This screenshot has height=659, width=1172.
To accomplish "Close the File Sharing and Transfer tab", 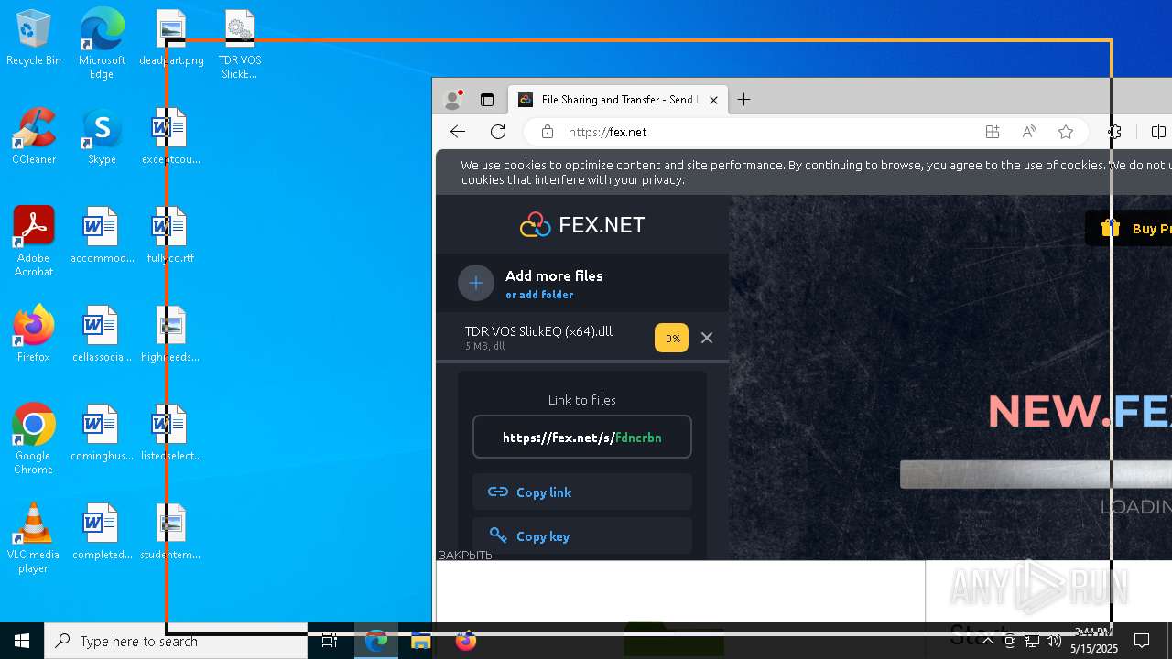I will pyautogui.click(x=713, y=100).
